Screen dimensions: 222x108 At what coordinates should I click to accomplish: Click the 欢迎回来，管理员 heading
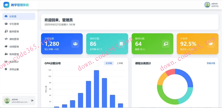tap(59, 20)
